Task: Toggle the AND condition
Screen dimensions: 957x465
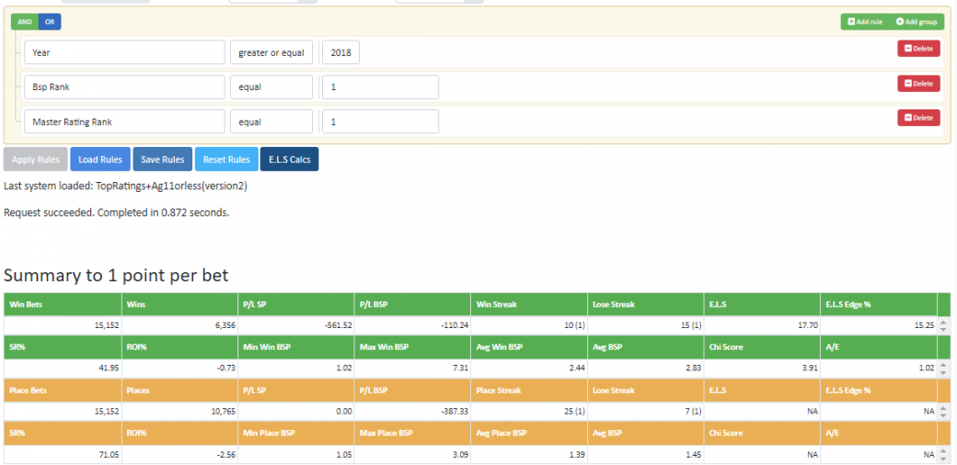Action: pyautogui.click(x=25, y=22)
